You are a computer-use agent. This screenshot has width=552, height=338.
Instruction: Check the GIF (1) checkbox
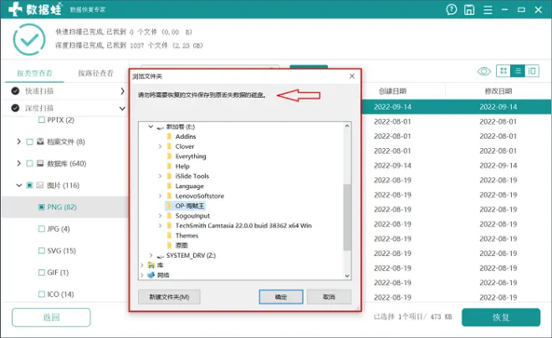coord(42,273)
